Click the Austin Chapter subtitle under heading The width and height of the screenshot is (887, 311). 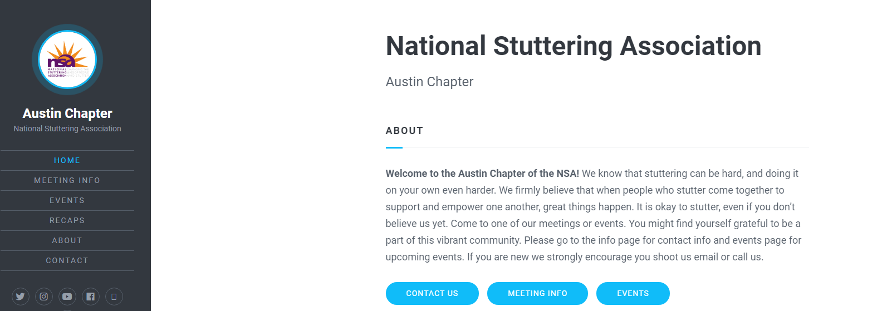coord(429,82)
